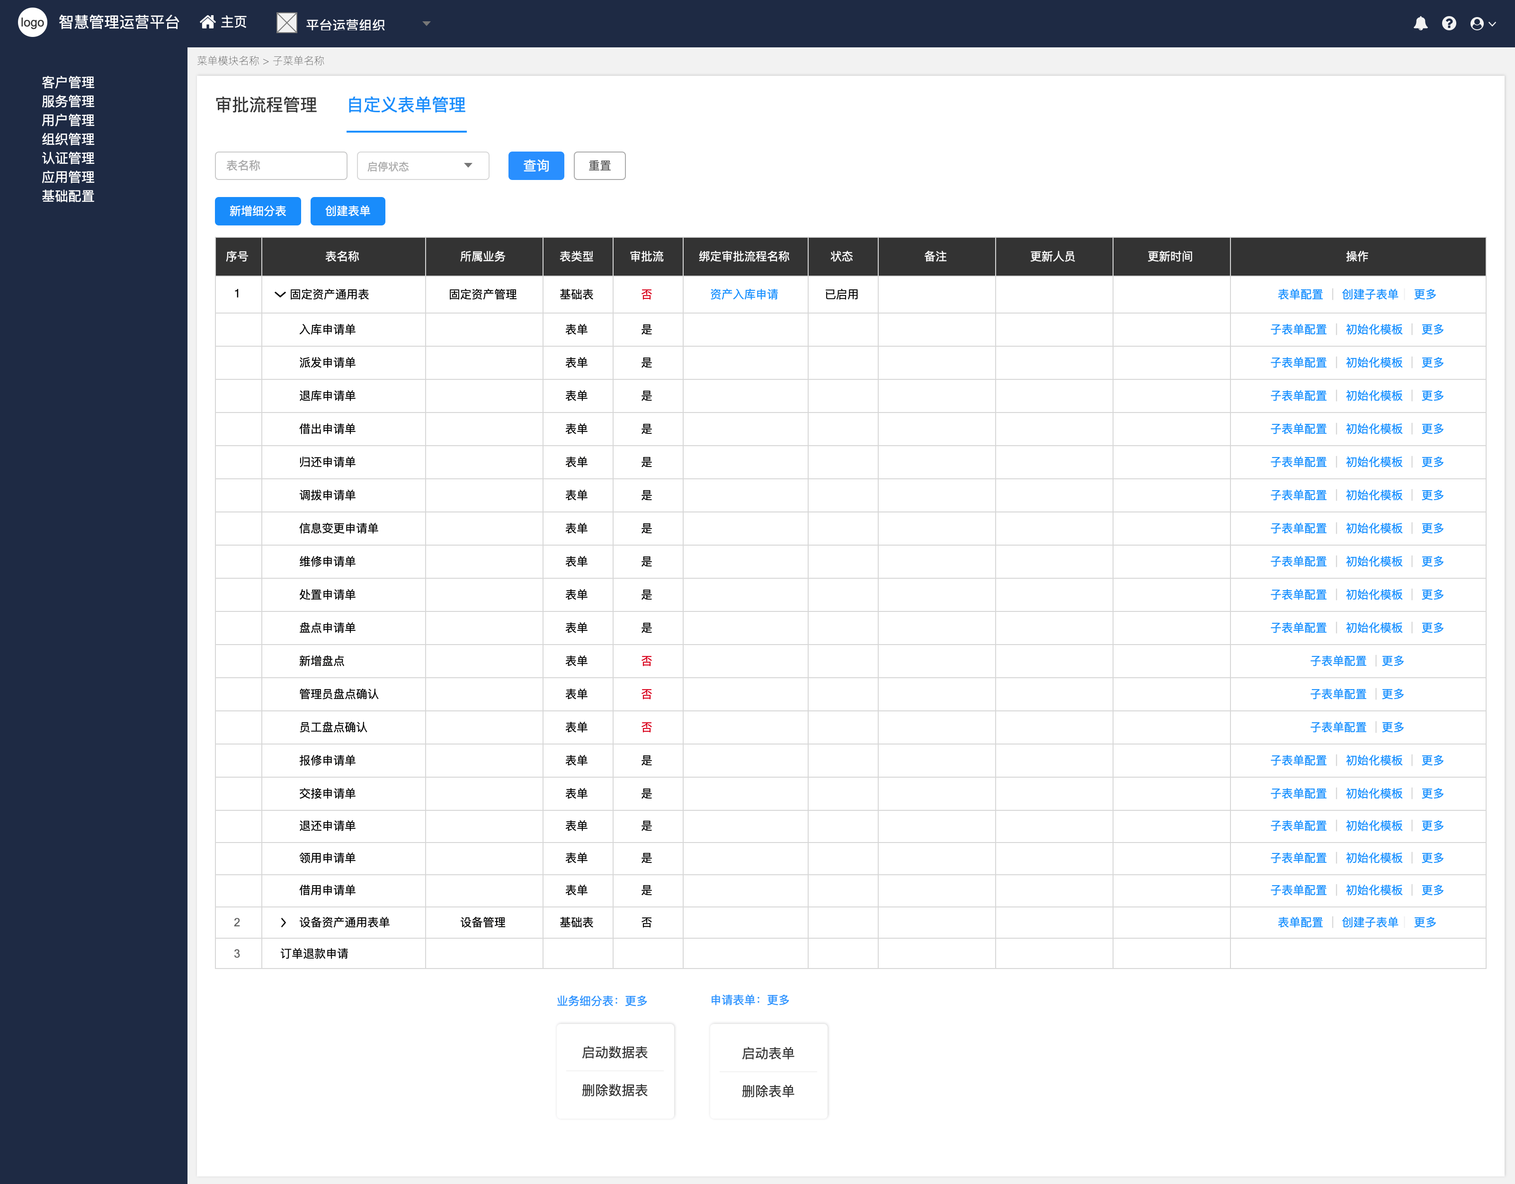Click 创建子表单 for 设备资产通用表单
Screen dimensions: 1515x1184
(1370, 923)
